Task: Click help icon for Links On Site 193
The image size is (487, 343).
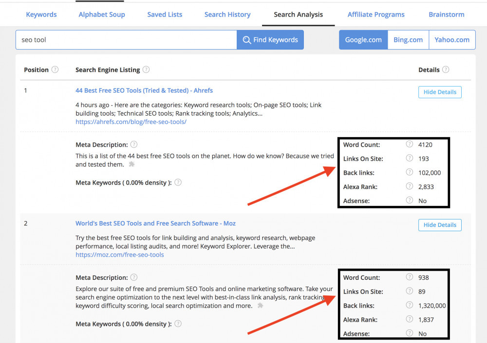Action: (410, 158)
